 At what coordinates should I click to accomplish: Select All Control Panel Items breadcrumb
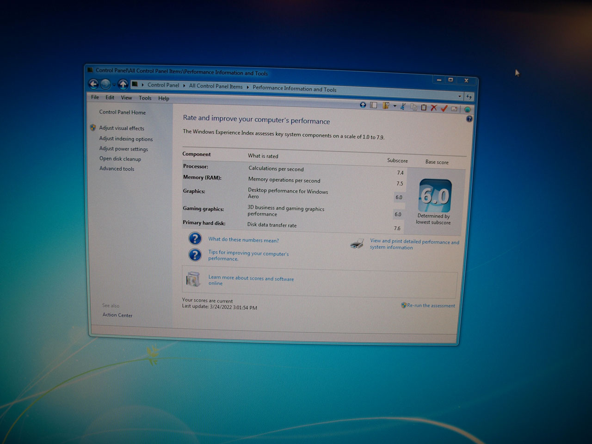[216, 86]
